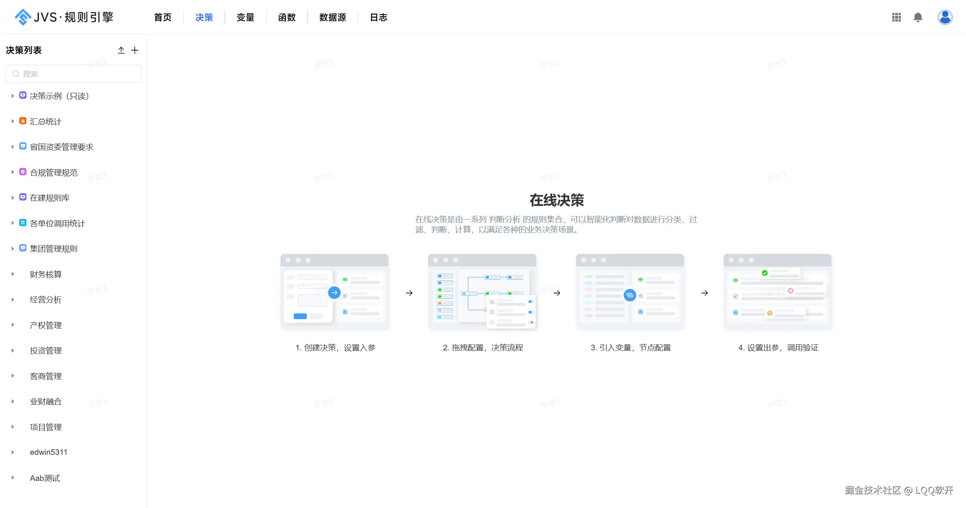The width and height of the screenshot is (966, 508).
Task: Go to the 日志 tab
Action: (378, 17)
